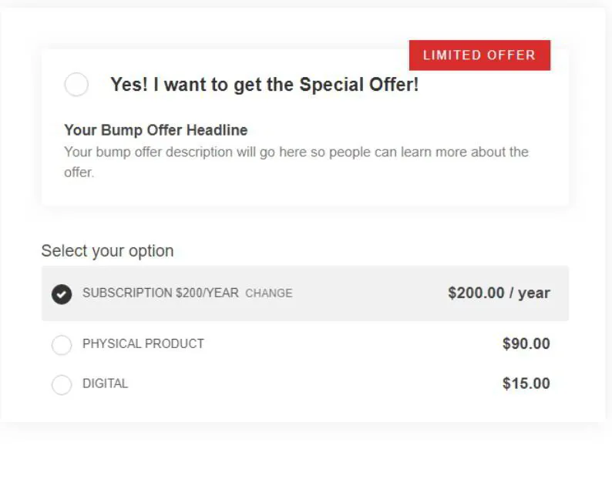Click the checked Subscription radio button
Image resolution: width=612 pixels, height=499 pixels.
(62, 294)
